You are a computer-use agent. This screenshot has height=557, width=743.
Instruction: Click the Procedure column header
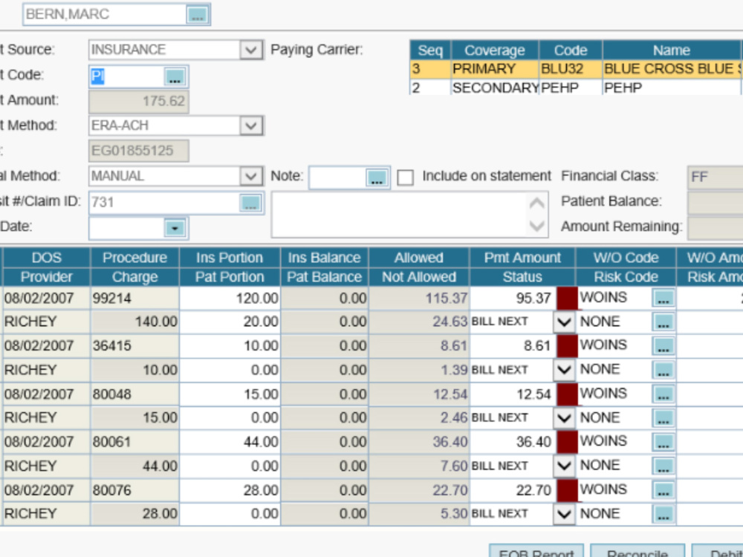134,258
